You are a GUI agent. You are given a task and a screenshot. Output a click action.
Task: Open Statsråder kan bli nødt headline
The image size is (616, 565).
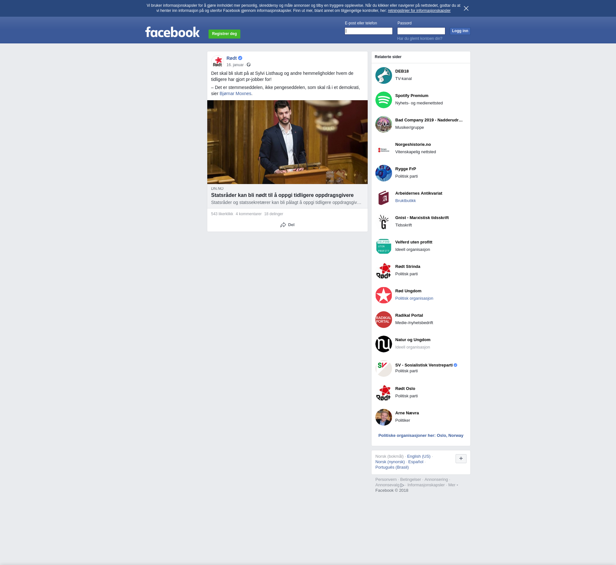(282, 195)
